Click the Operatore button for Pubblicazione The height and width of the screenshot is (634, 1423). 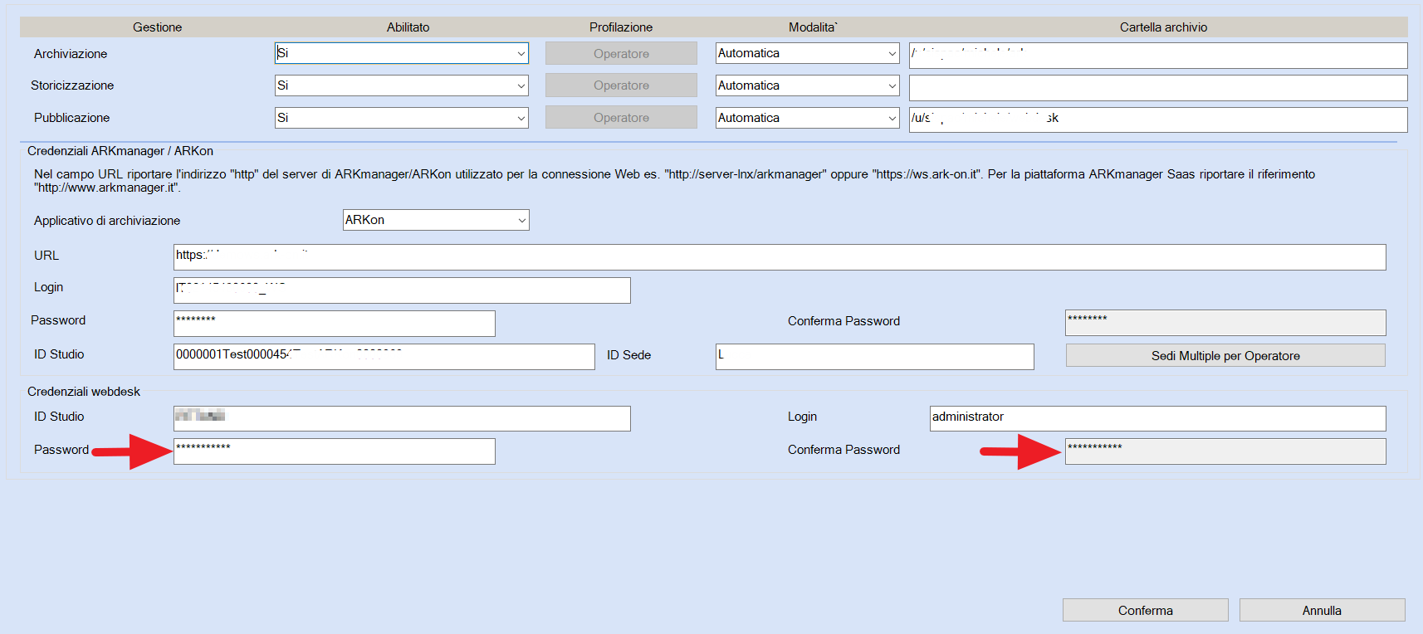pos(621,118)
